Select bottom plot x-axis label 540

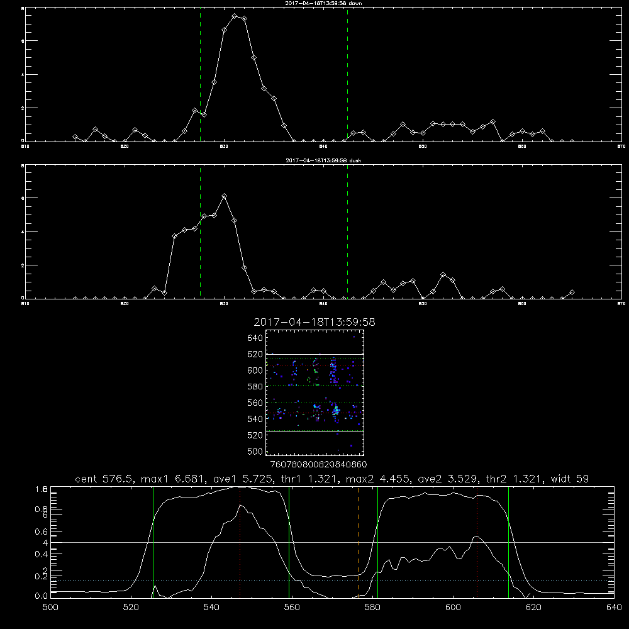pyautogui.click(x=211, y=608)
